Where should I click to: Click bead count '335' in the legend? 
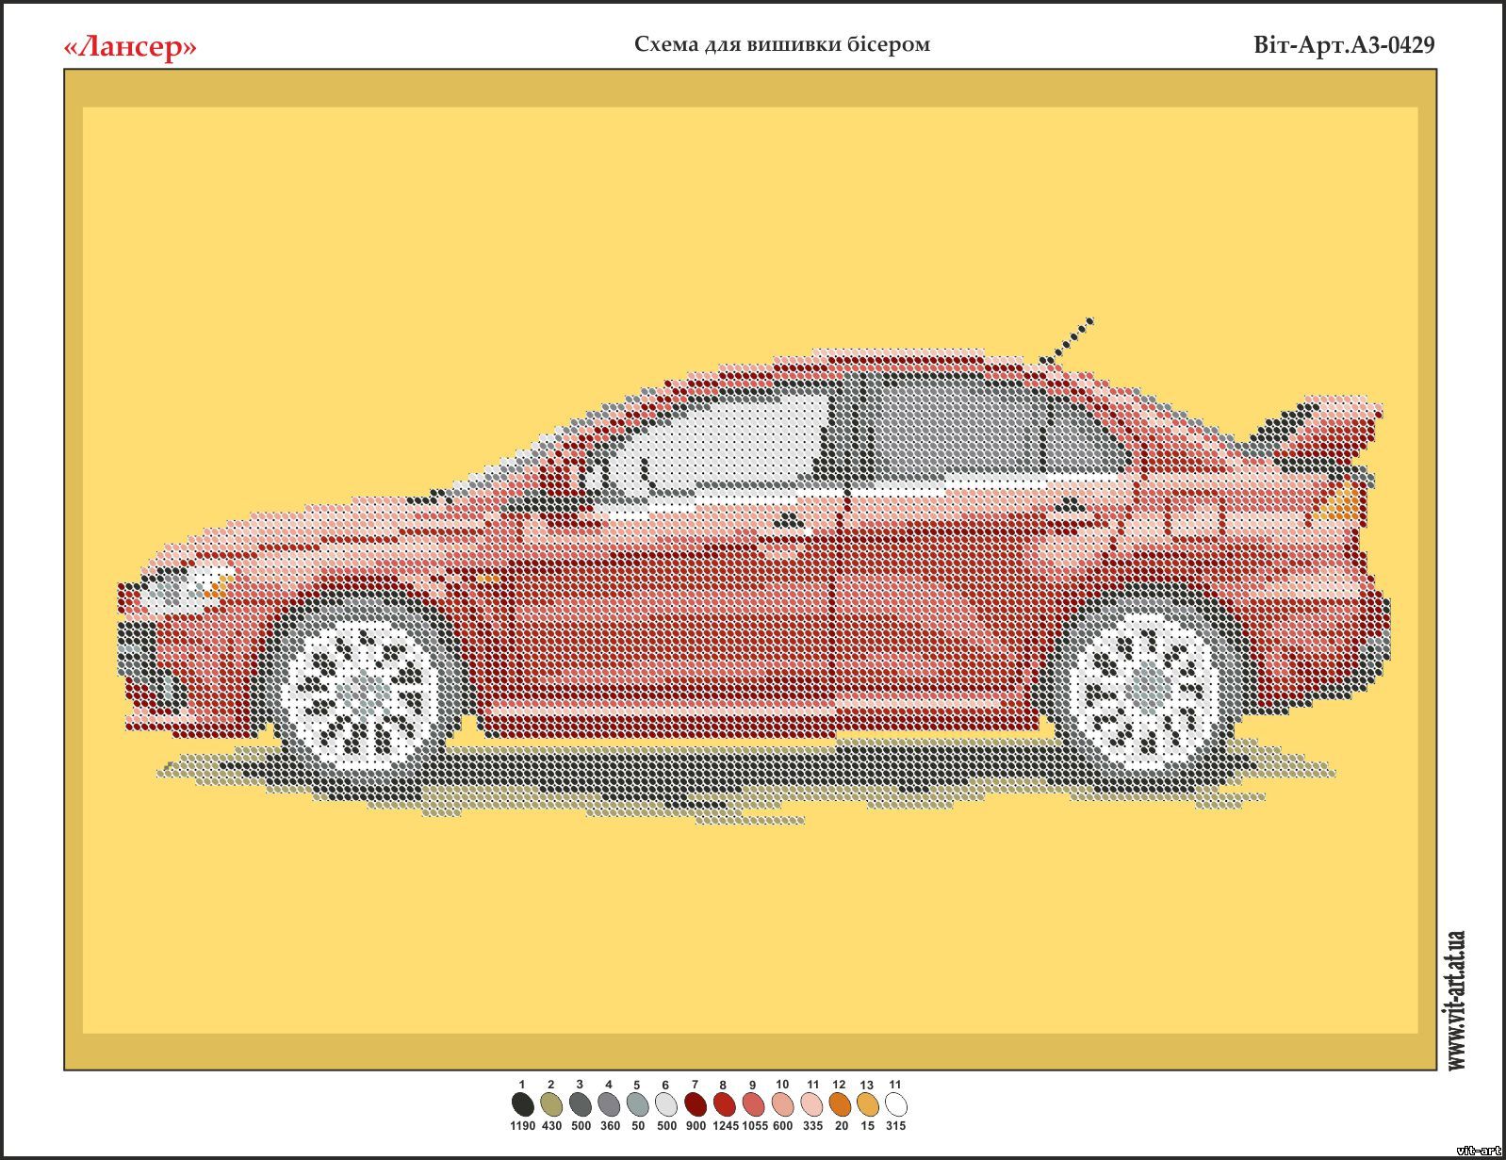tap(812, 1126)
